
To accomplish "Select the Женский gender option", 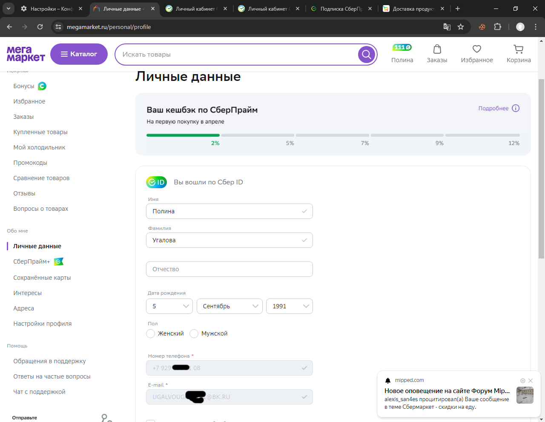I will 150,333.
